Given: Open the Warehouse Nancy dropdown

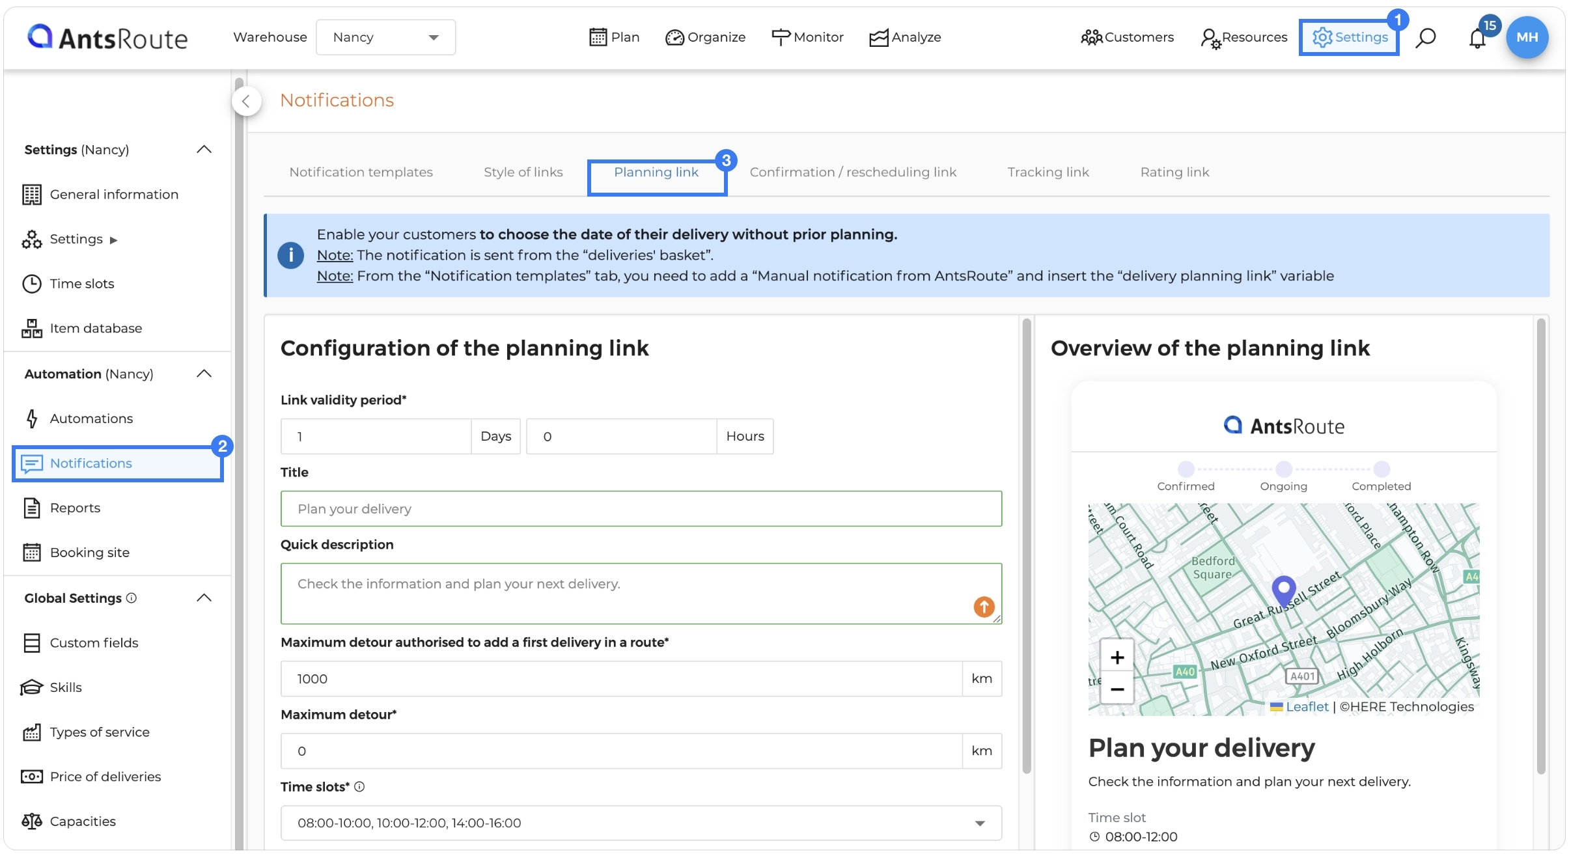Looking at the screenshot, I should click(x=385, y=37).
